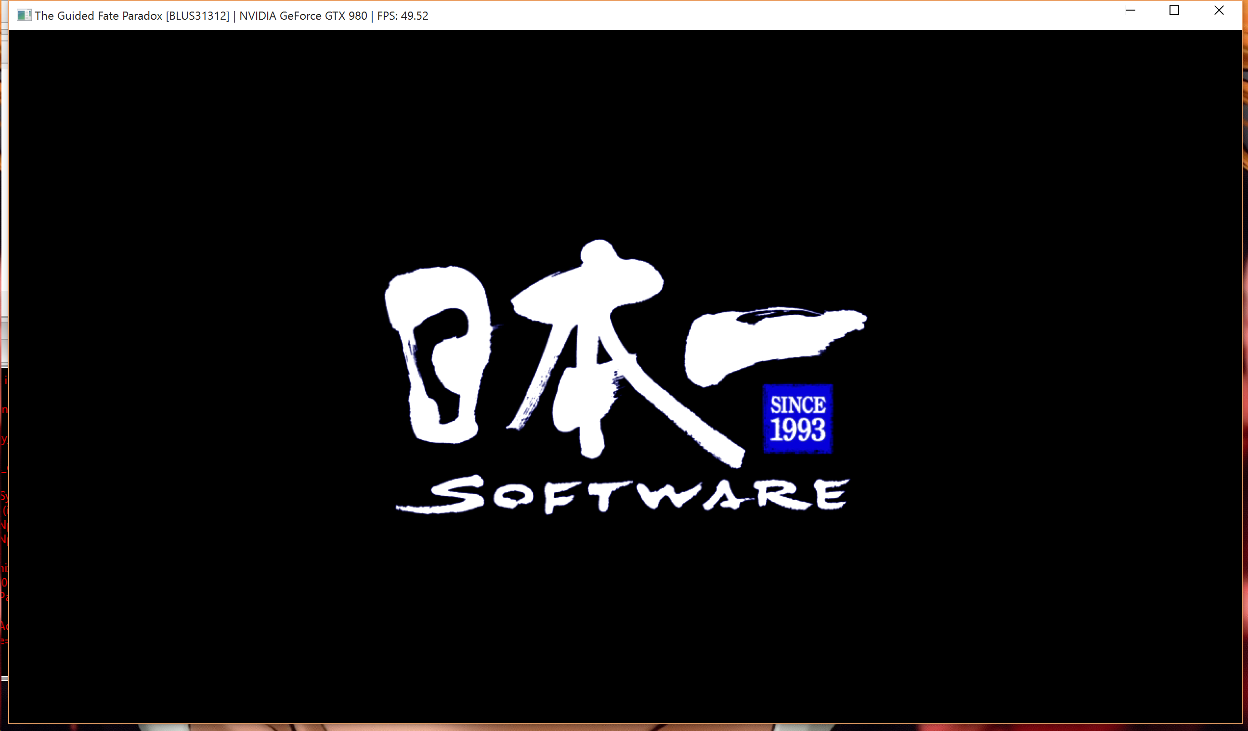Maximize the game window

tap(1174, 11)
